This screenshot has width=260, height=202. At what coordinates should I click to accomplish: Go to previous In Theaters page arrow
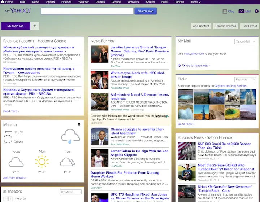click(5, 198)
